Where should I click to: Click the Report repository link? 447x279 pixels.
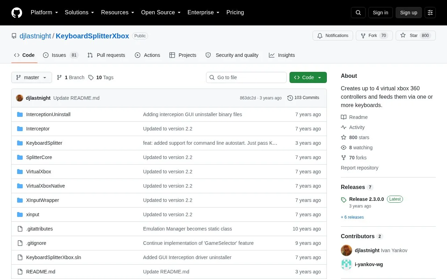click(x=359, y=168)
